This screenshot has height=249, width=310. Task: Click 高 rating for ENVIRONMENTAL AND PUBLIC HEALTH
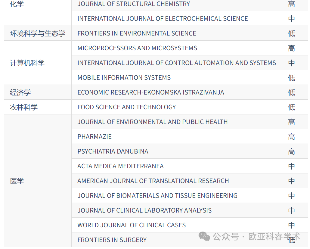click(291, 122)
